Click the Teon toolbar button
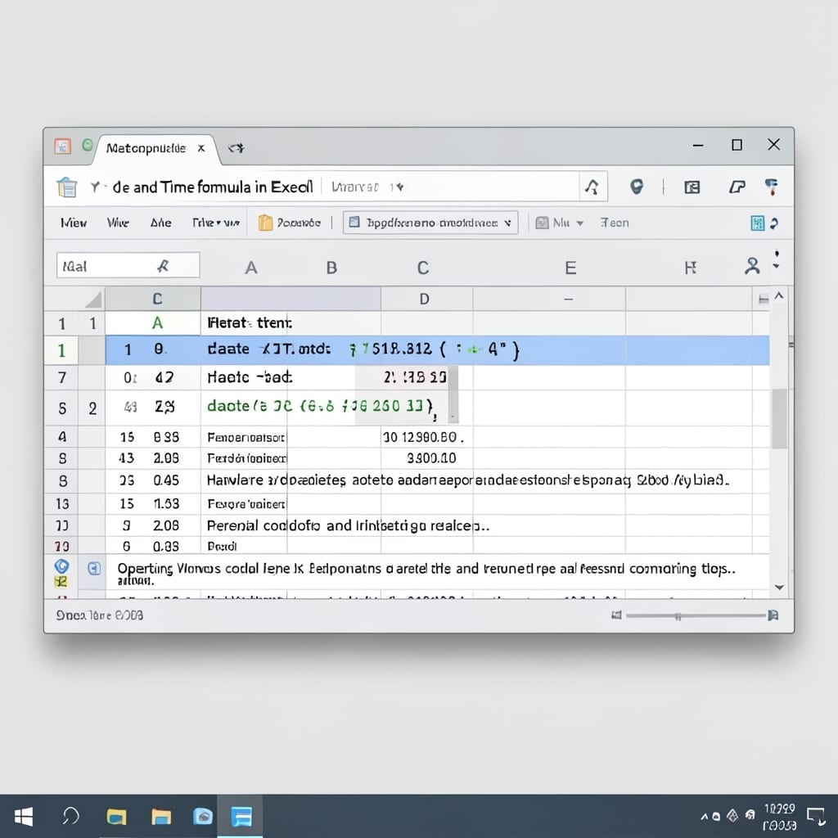This screenshot has height=838, width=838. [x=614, y=223]
